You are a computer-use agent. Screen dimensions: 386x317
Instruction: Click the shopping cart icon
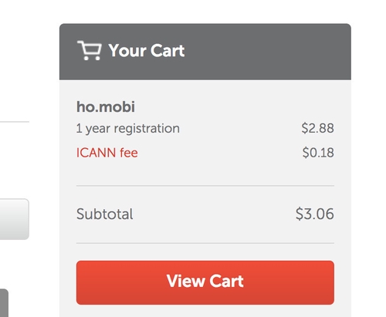[x=89, y=50]
